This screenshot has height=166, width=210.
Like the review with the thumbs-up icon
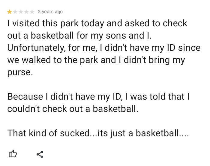13,154
